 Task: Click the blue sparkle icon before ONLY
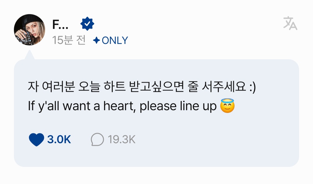pos(97,40)
